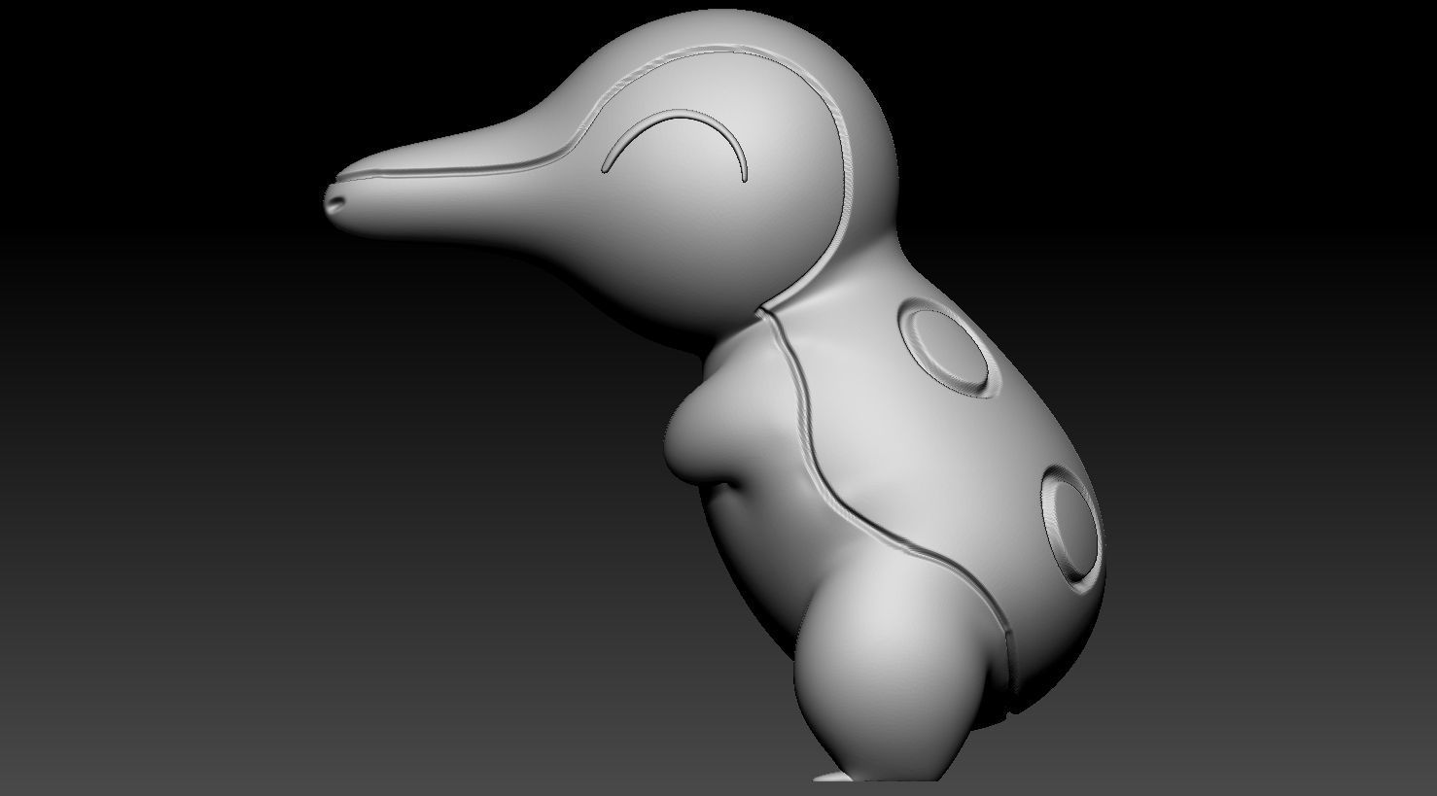Click the closed curved eye on the model
1437x796 pixels.
tap(676, 146)
